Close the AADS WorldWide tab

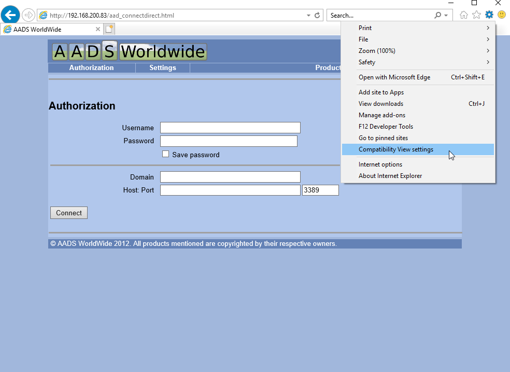[97, 30]
